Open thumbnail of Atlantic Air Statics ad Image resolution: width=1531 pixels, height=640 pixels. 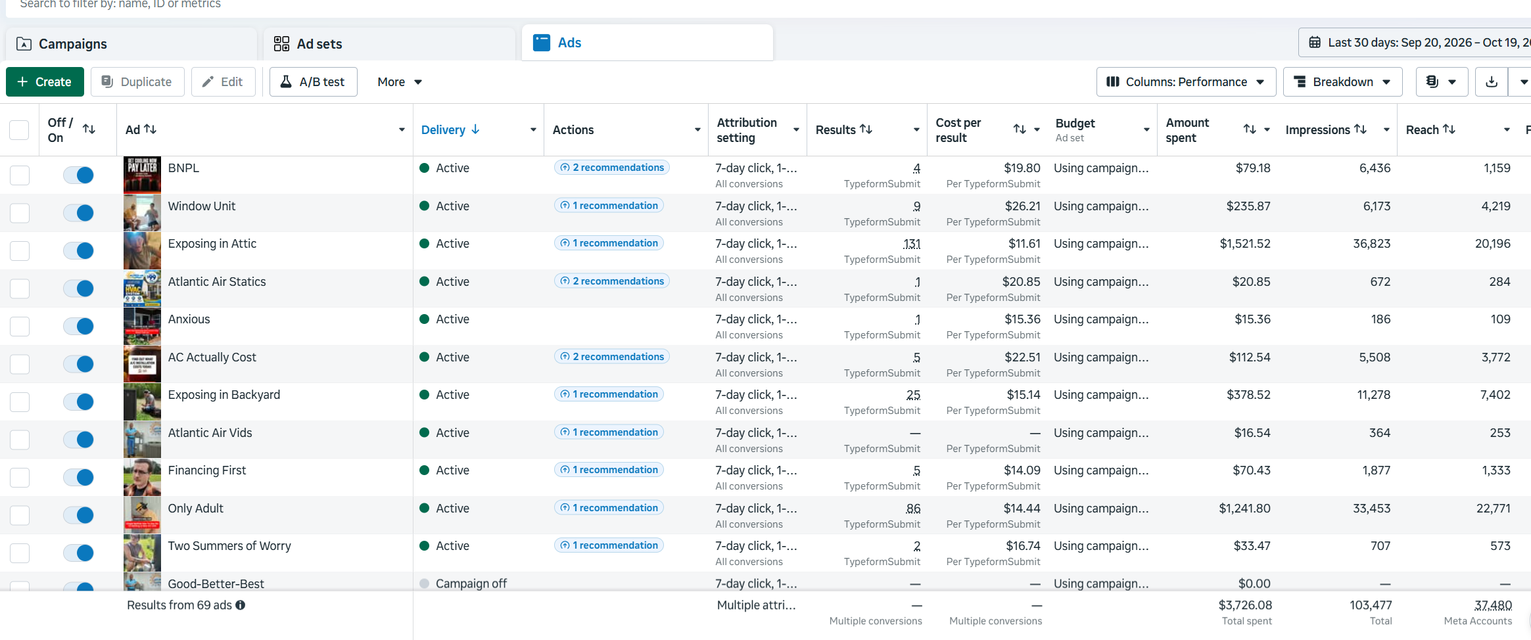[142, 288]
